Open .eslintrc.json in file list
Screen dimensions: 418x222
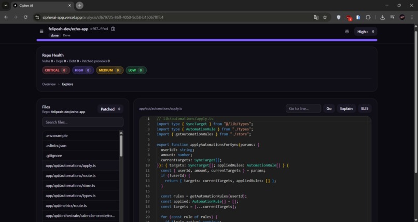coord(81,146)
